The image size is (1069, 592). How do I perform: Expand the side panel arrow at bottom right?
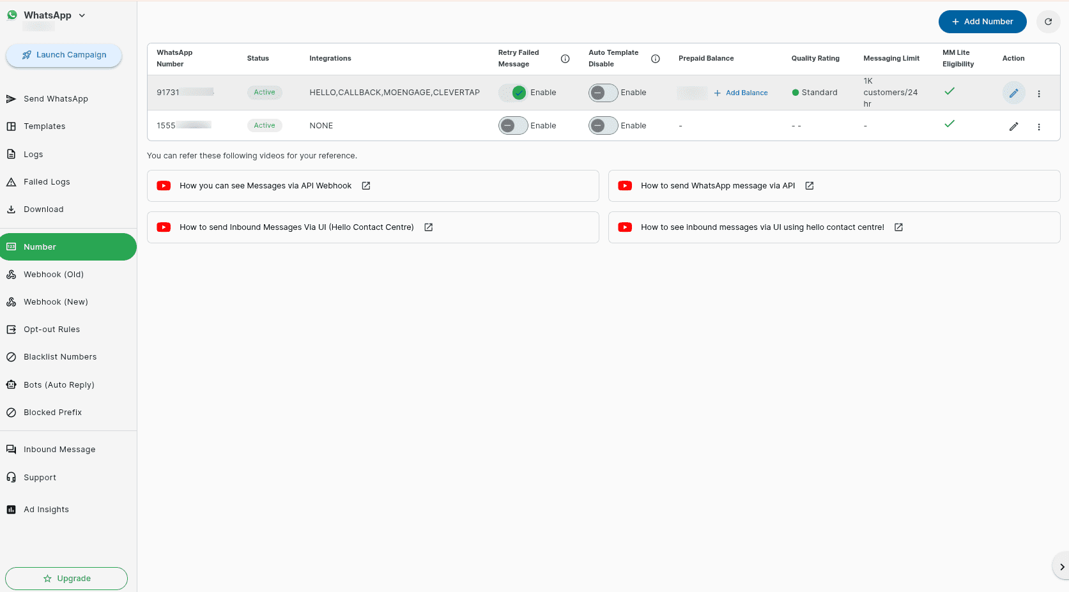1061,567
